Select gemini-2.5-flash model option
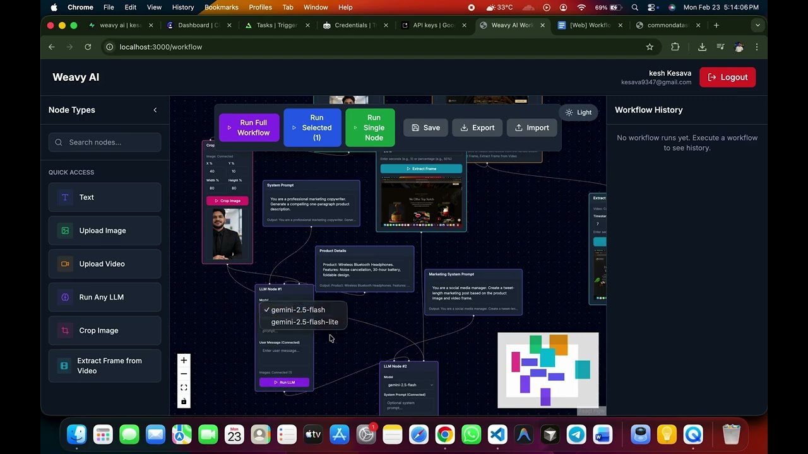The width and height of the screenshot is (808, 454). [x=303, y=310]
